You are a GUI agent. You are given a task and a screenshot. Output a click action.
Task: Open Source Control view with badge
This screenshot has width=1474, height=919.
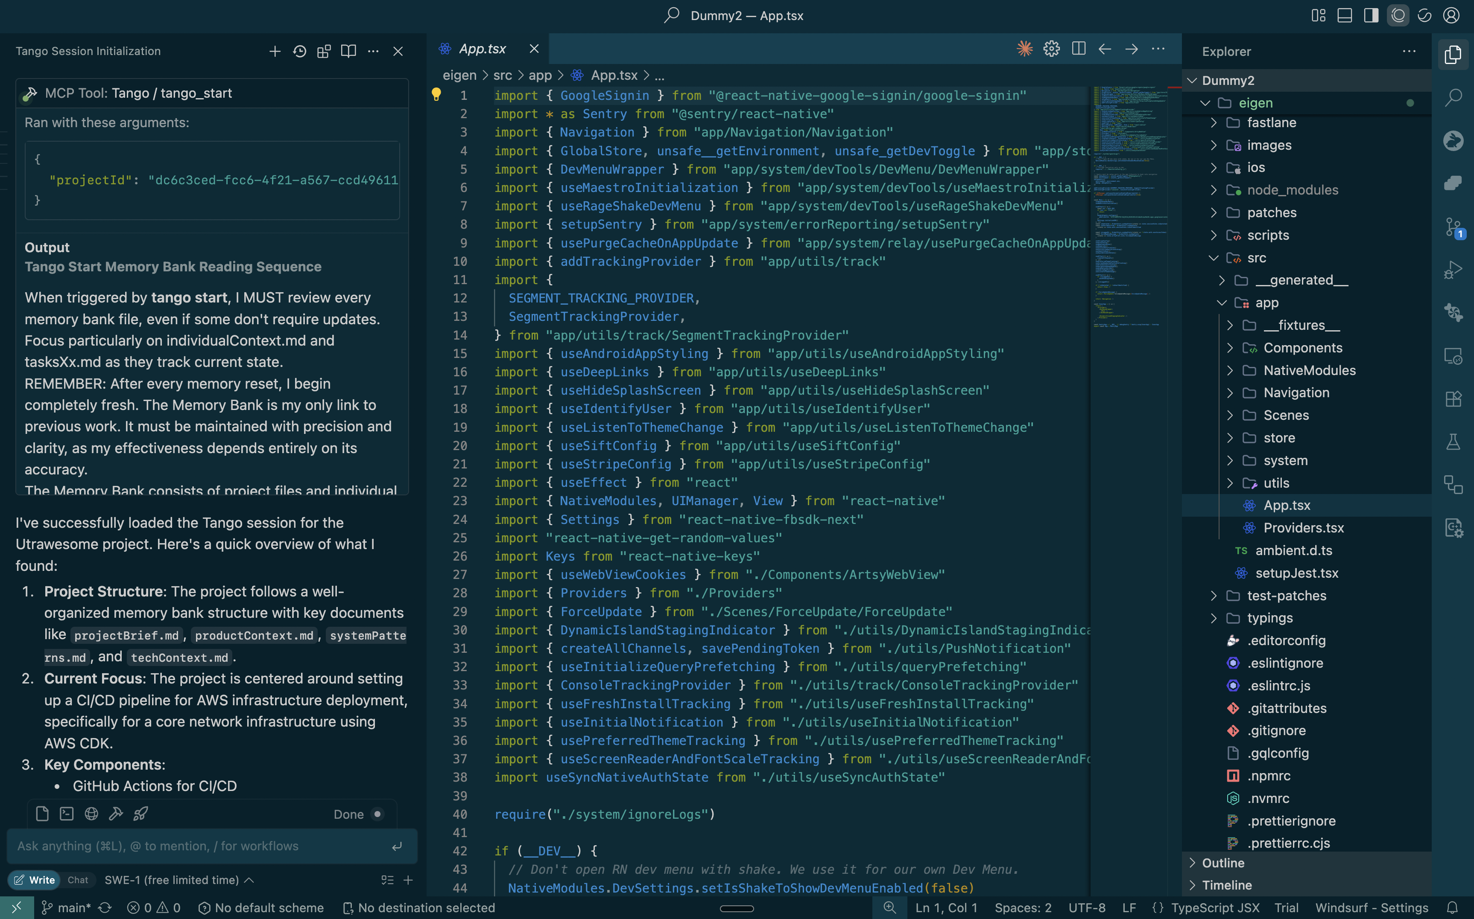coord(1453,228)
